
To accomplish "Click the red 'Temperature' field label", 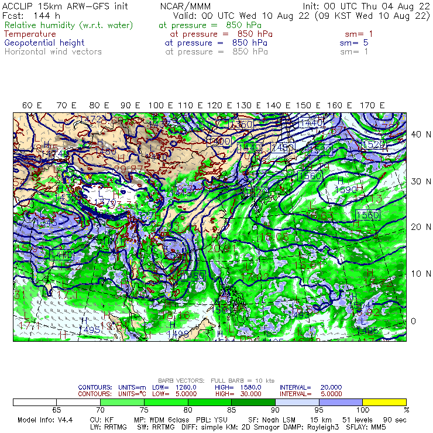I will pyautogui.click(x=30, y=34).
